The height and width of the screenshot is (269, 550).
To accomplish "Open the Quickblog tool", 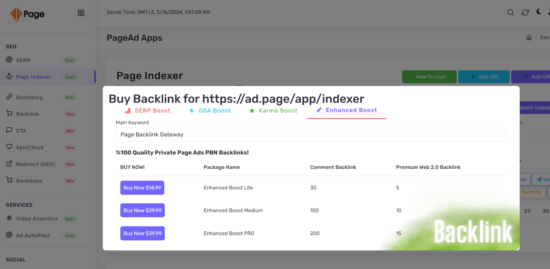I will point(29,97).
